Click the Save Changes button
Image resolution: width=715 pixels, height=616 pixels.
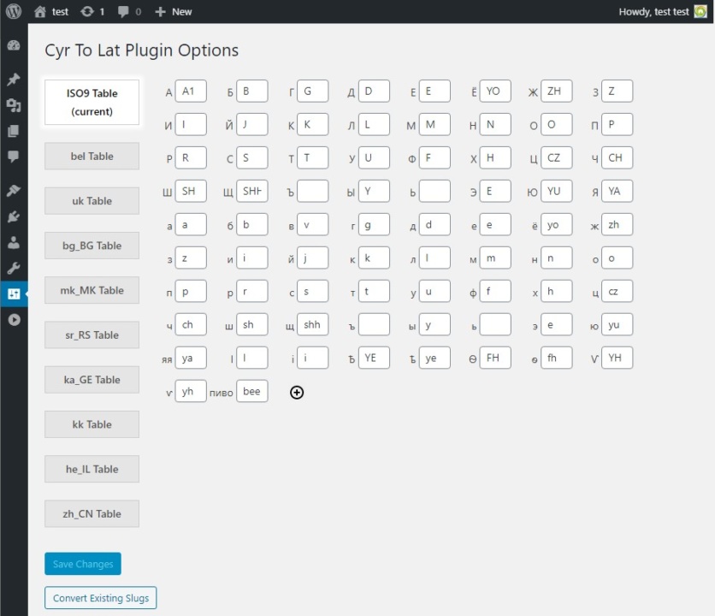(x=83, y=564)
